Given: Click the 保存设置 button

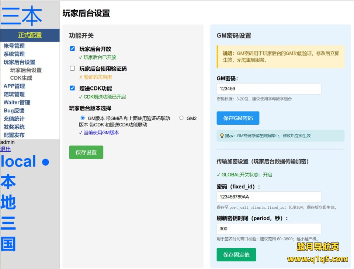Looking at the screenshot, I should tap(86, 152).
